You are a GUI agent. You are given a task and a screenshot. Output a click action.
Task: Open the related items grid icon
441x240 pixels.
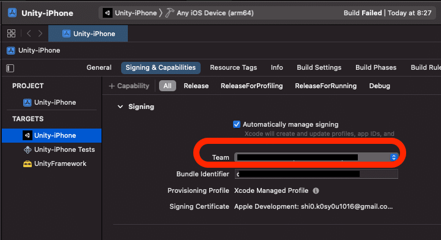tap(11, 34)
